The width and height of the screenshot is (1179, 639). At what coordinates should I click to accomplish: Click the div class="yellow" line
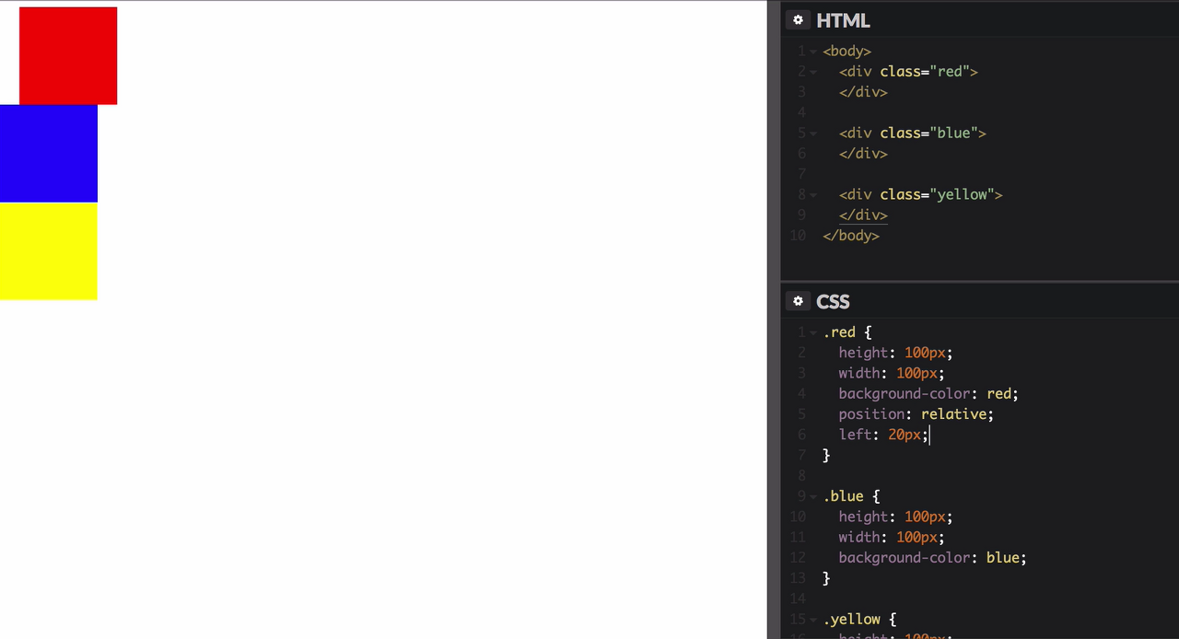pos(921,195)
